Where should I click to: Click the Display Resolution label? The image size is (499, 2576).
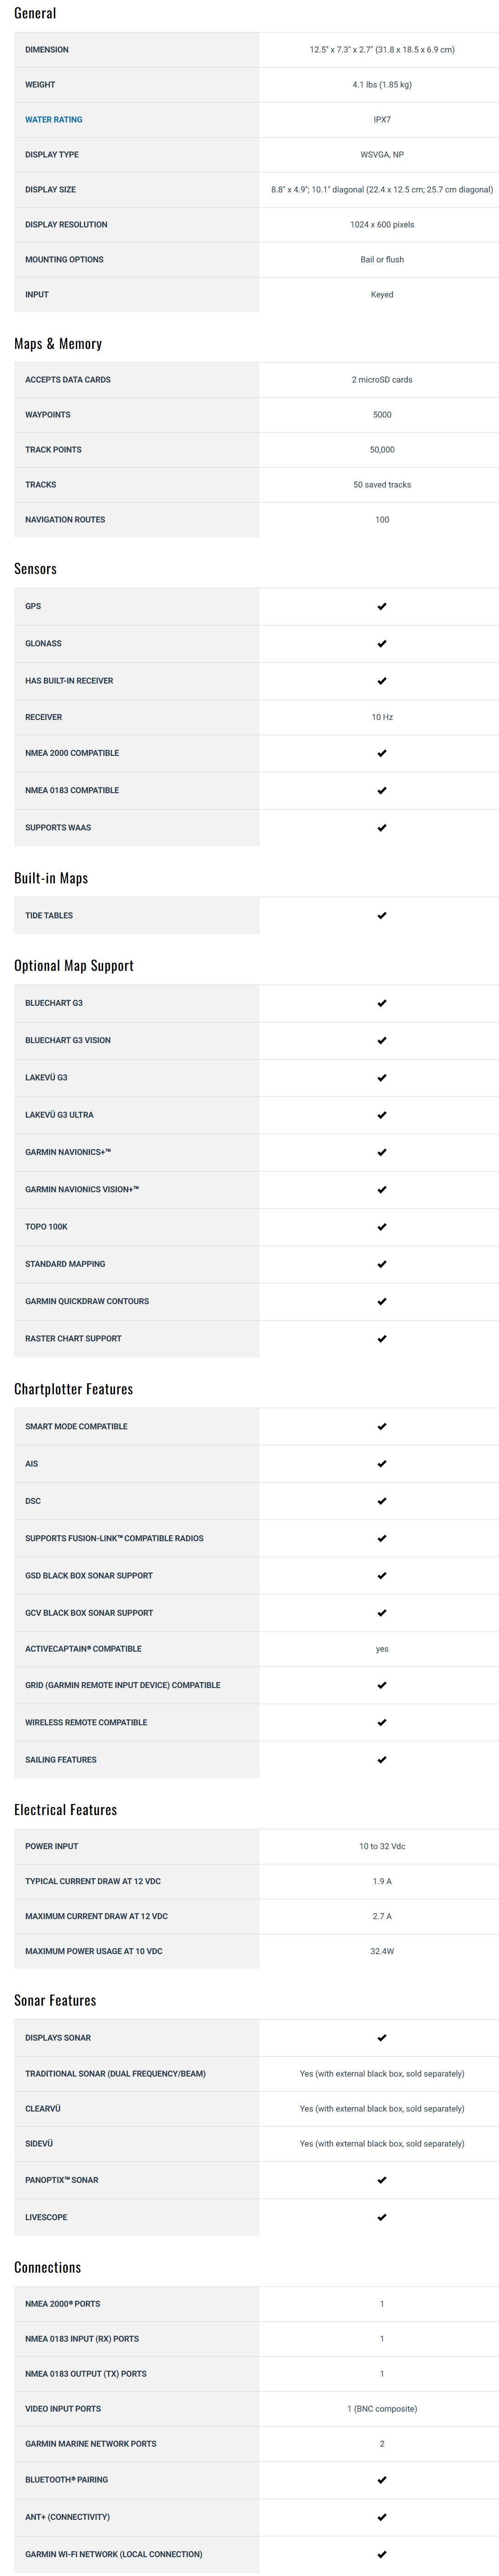[x=66, y=225]
